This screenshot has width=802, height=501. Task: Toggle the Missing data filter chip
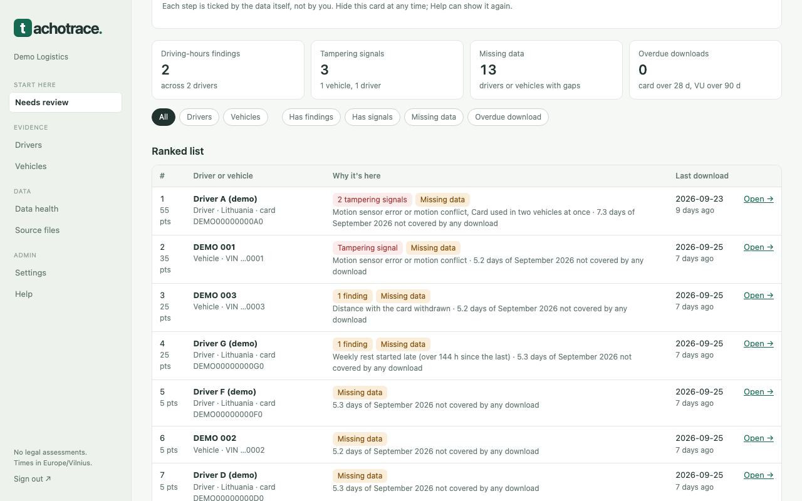434,117
